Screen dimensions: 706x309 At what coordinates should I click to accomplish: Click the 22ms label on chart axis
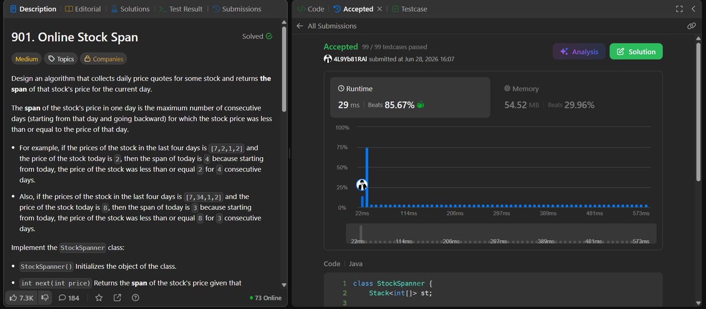362,212
